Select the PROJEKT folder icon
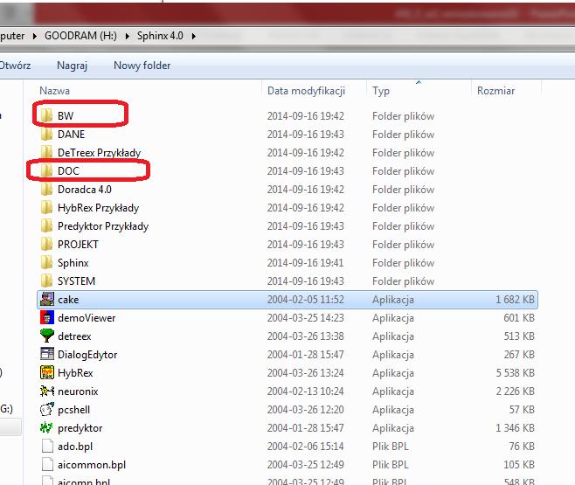Screen dimensions: 575x485 [46, 244]
